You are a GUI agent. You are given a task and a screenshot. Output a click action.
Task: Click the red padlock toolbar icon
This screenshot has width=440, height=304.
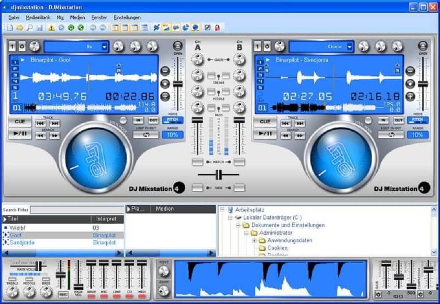(x=217, y=28)
